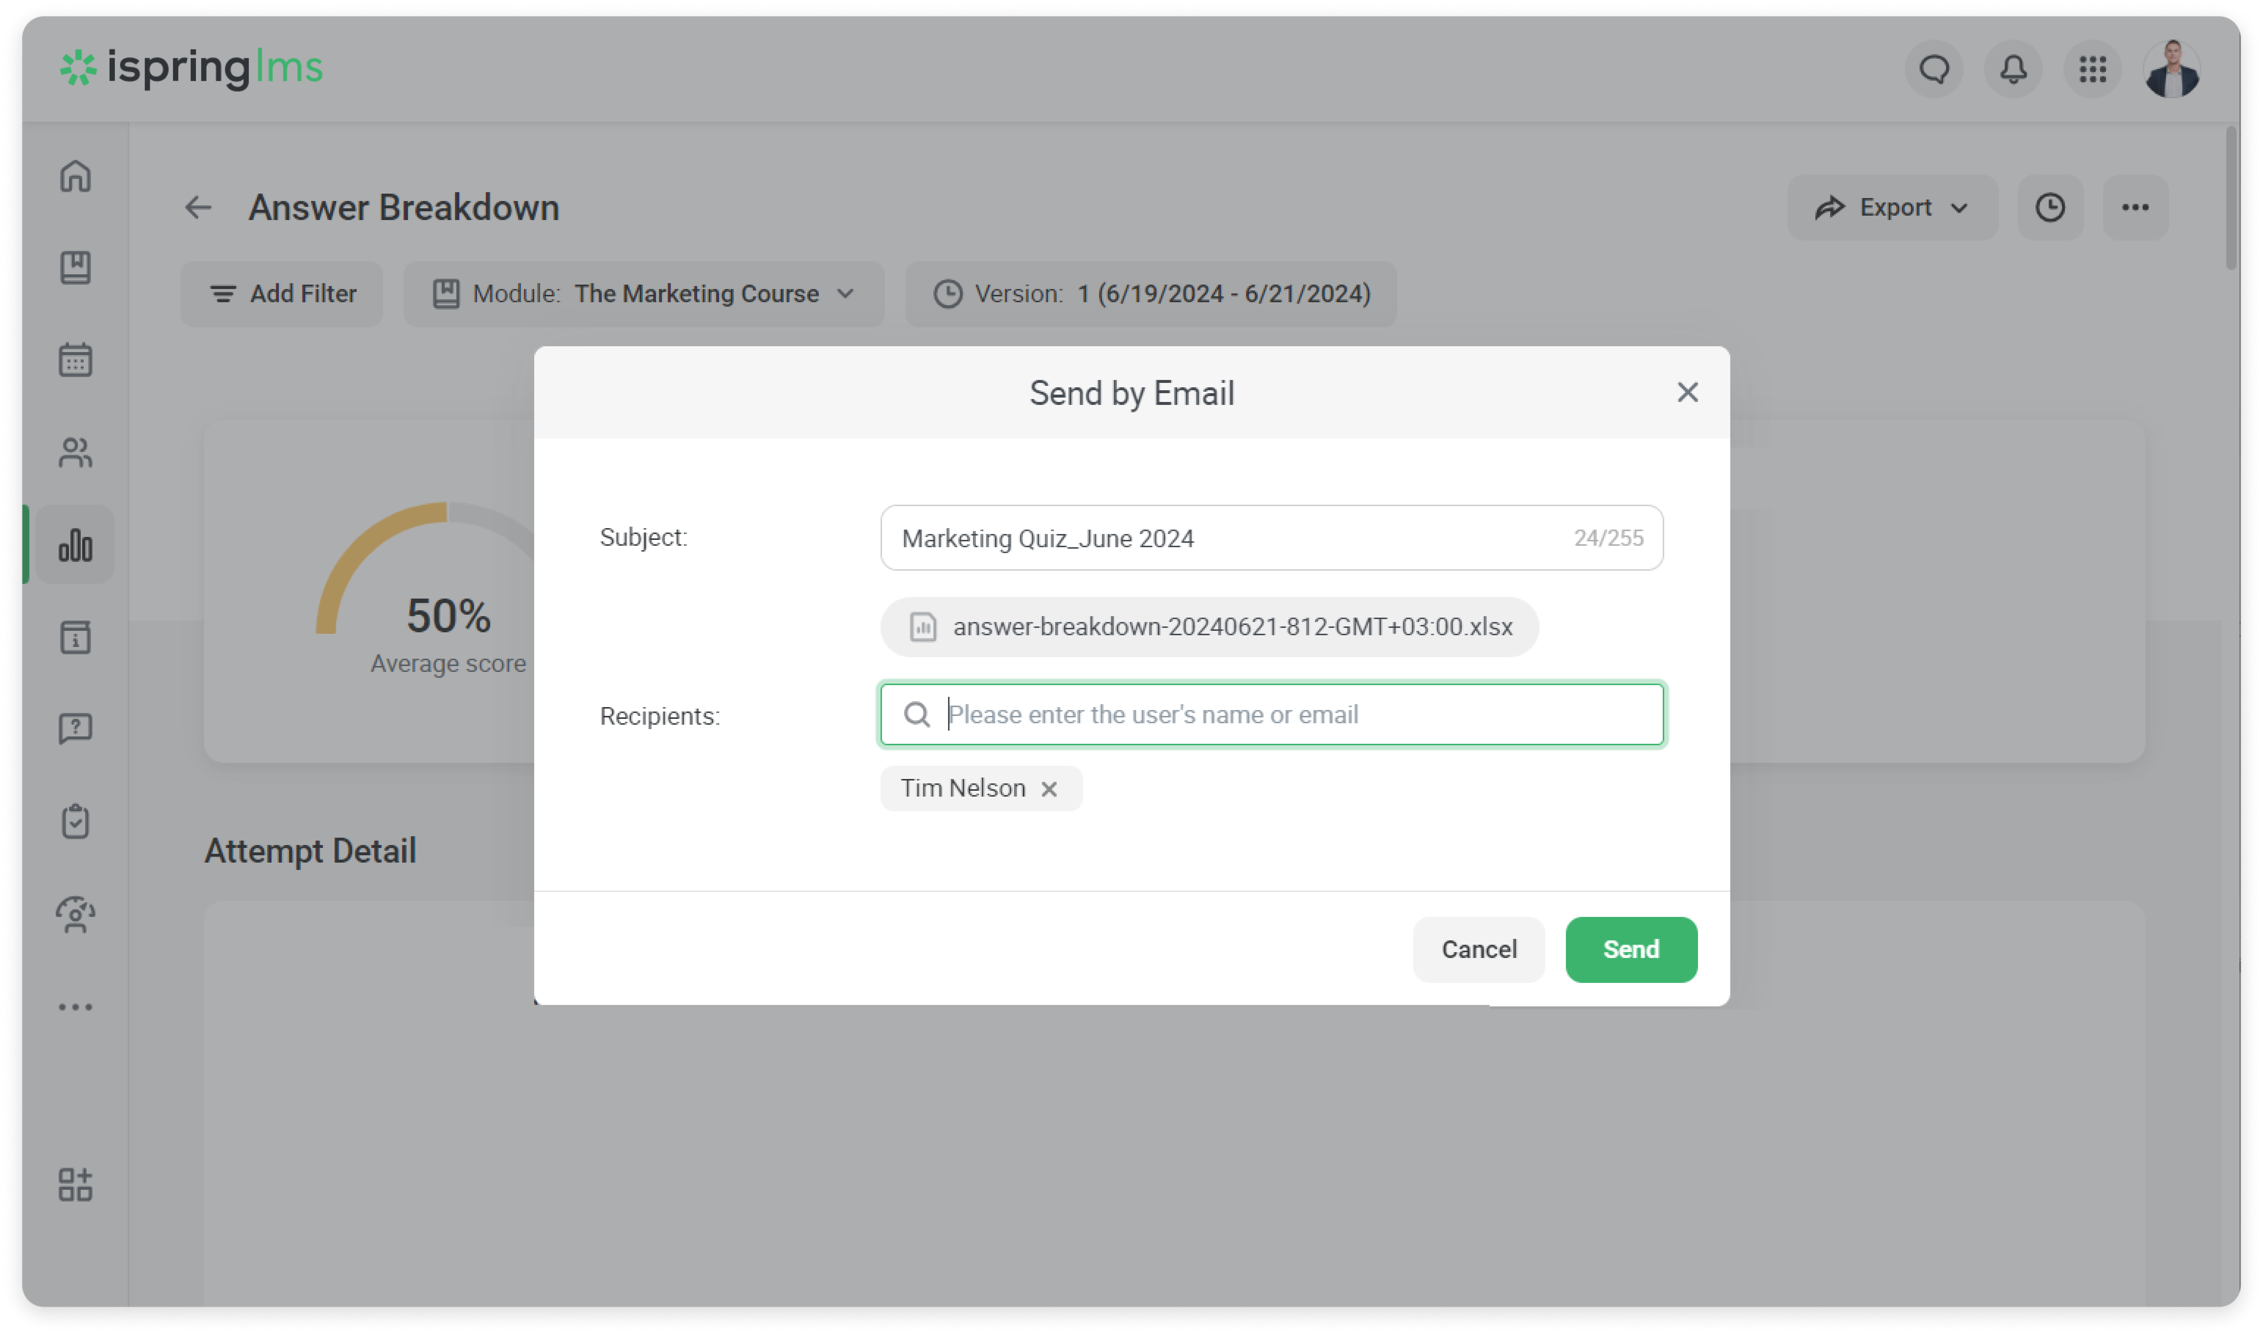Open the apps grid icon

coord(2093,69)
